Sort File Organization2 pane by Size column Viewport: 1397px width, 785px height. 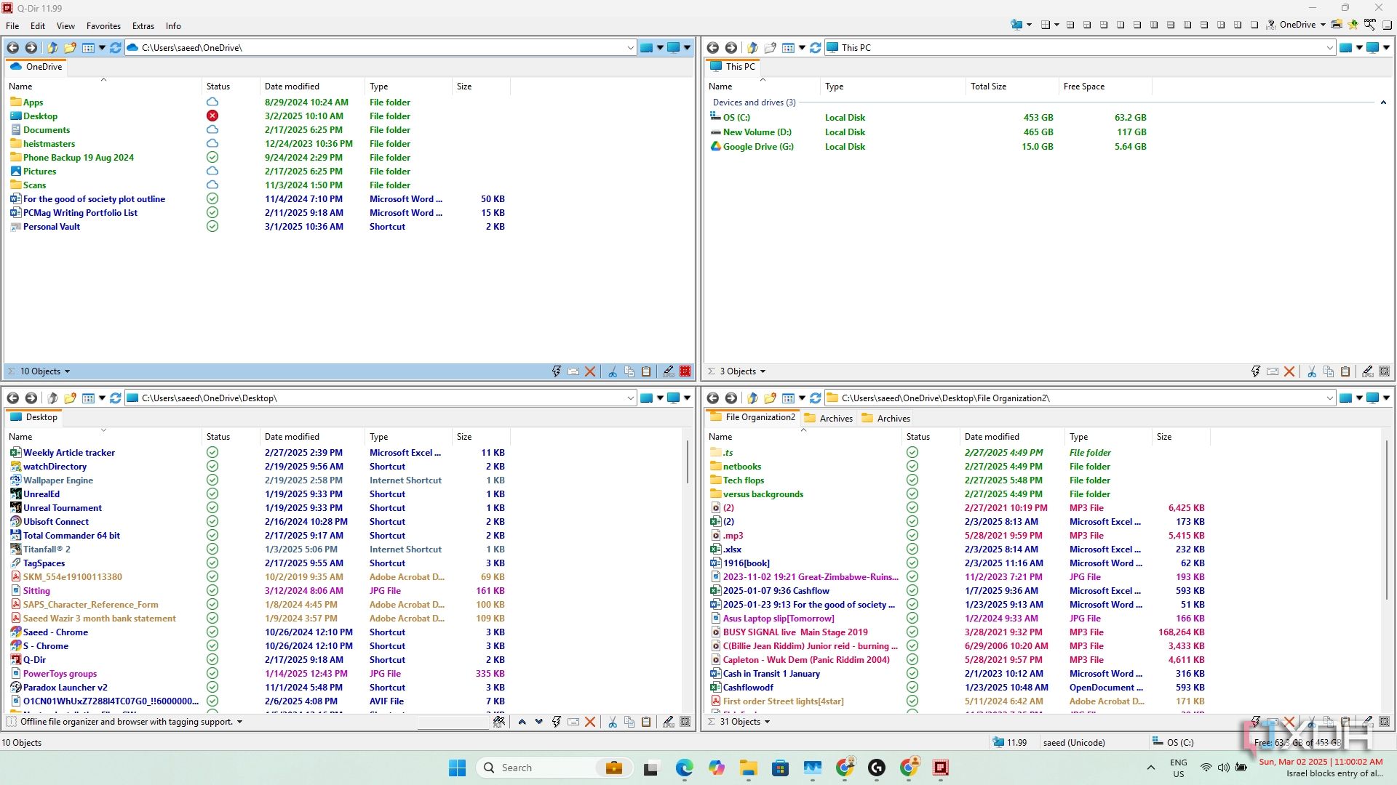coord(1181,437)
